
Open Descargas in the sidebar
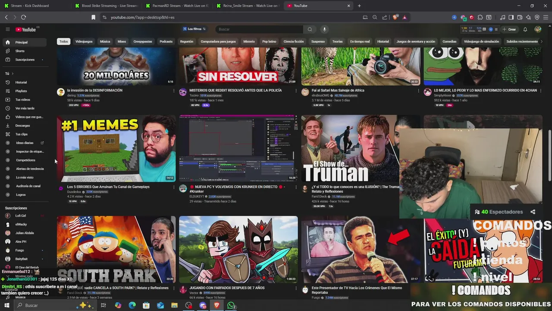click(25, 126)
